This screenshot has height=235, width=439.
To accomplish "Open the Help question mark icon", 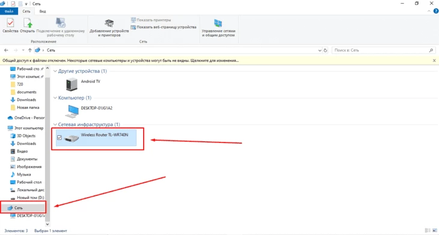I will (435, 11).
